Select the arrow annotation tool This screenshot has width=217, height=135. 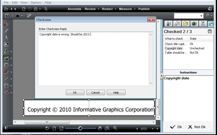[x=6, y=31]
